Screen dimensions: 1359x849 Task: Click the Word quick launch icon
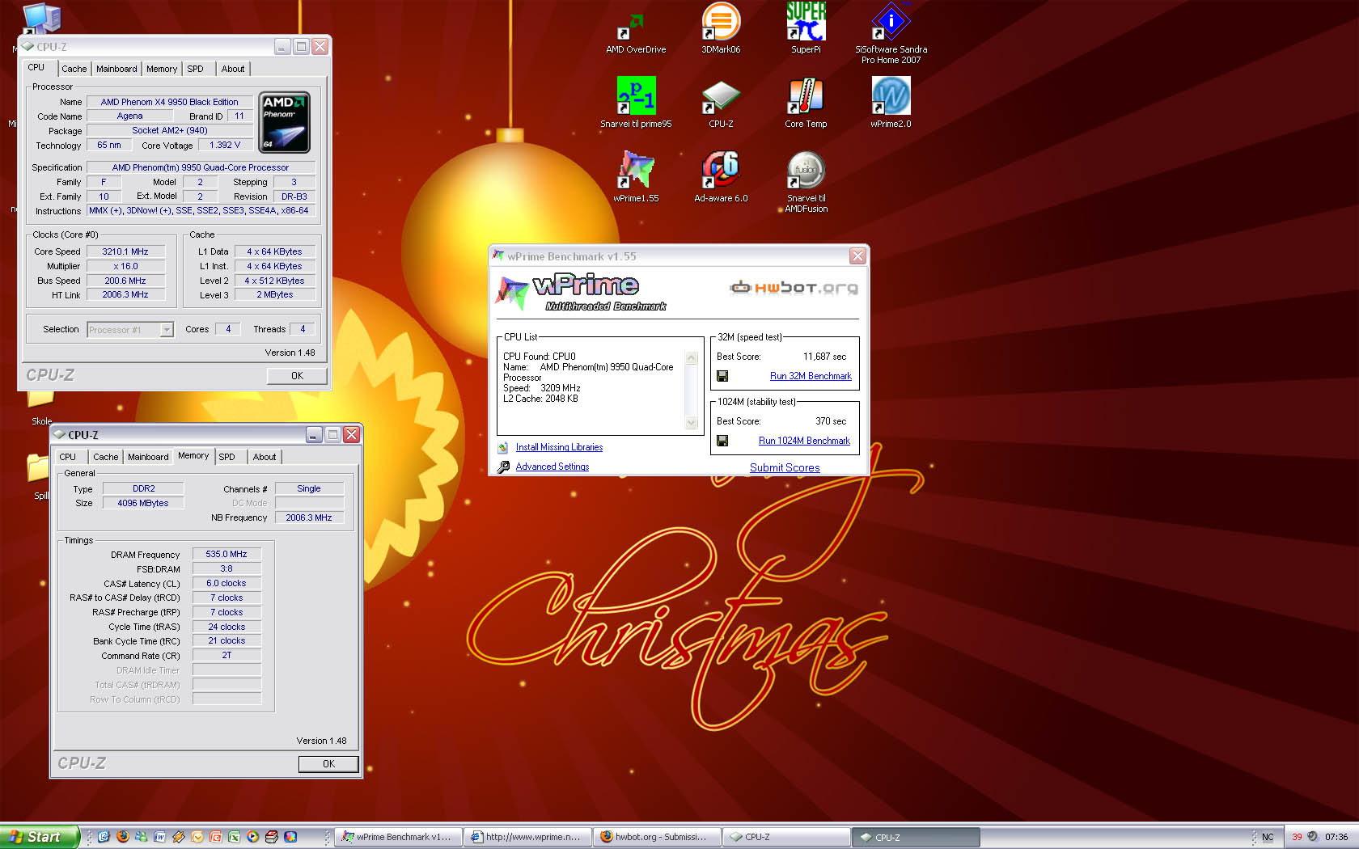159,837
